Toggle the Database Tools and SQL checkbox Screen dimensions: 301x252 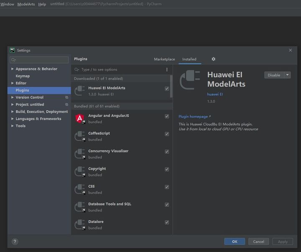167,204
